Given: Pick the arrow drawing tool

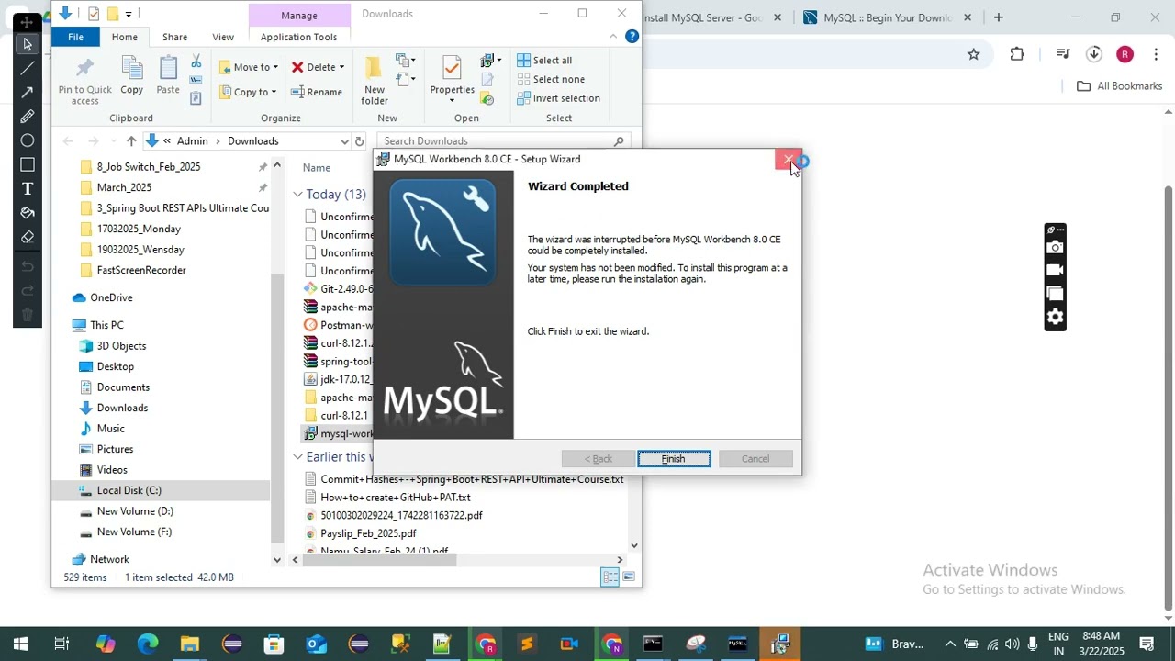Looking at the screenshot, I should (28, 92).
